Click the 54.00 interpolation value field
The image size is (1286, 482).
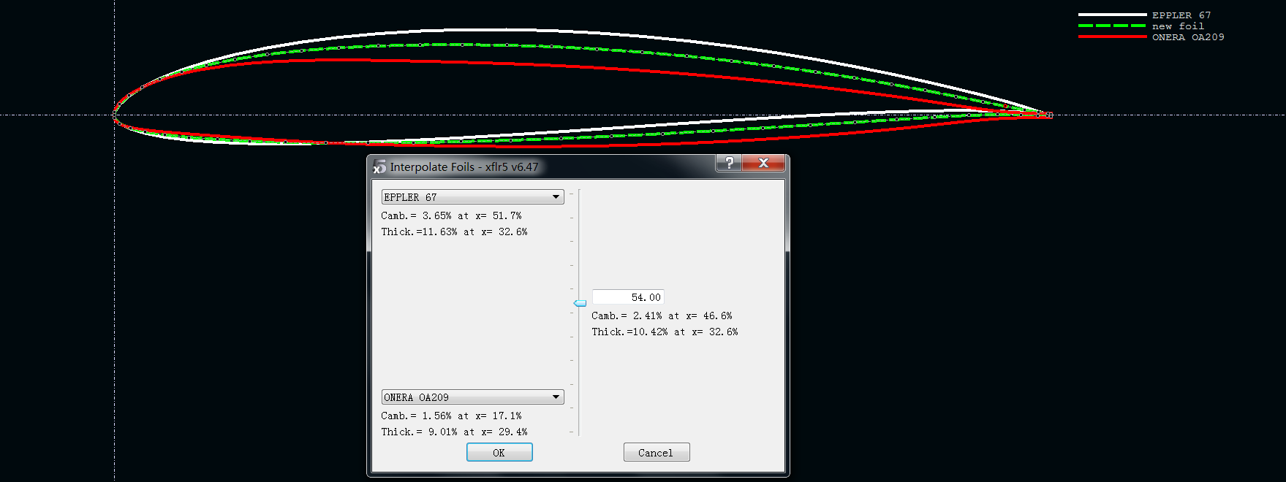coord(627,297)
